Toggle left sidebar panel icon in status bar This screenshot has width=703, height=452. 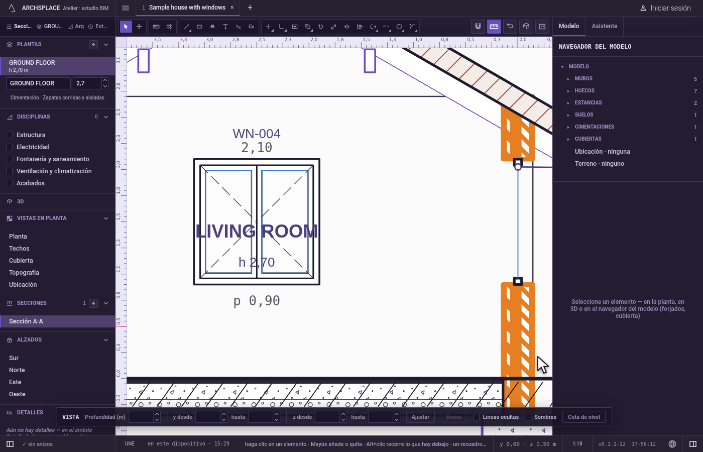click(x=10, y=444)
